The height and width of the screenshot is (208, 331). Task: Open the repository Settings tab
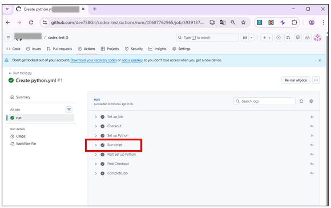[x=181, y=49]
